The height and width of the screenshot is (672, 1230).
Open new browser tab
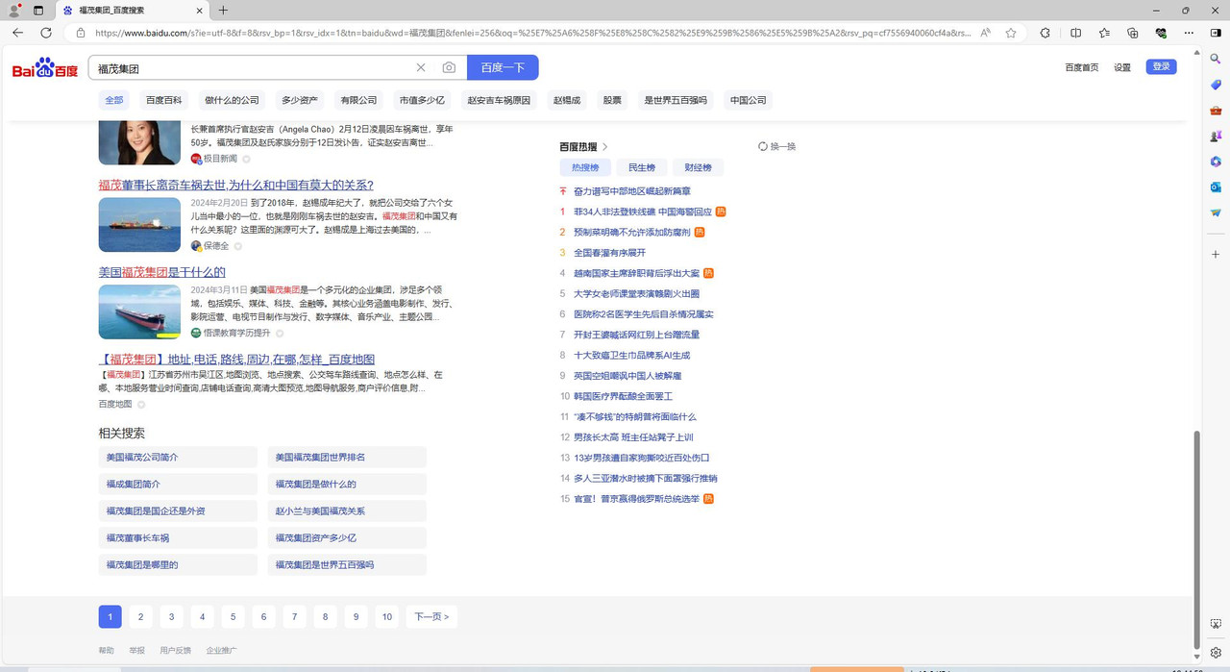223,10
